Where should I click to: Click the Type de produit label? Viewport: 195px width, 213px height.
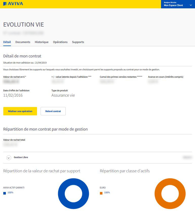click(x=60, y=91)
